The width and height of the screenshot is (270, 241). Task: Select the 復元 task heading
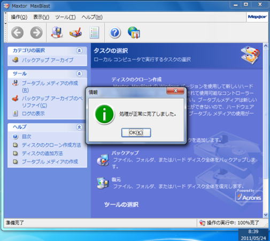coord(116,179)
